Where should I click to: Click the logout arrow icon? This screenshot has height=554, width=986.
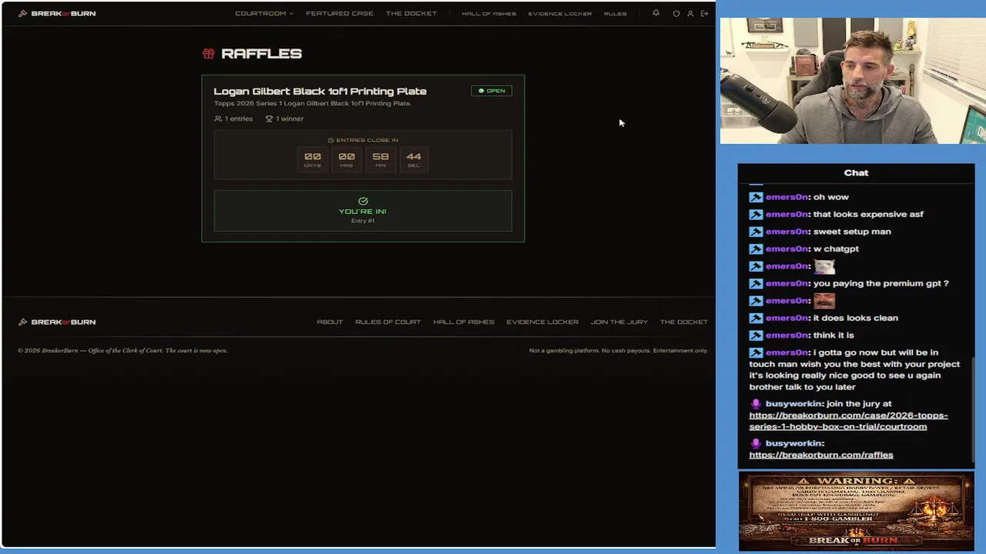704,13
